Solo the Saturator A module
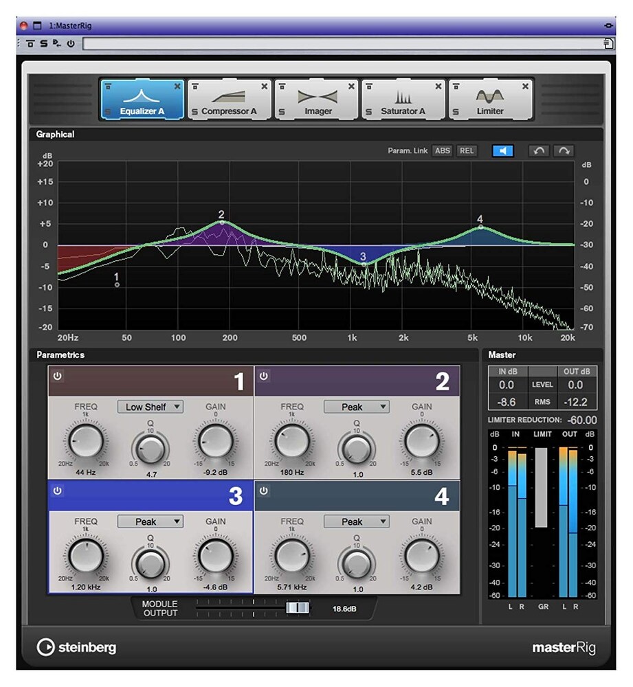Image resolution: width=633 pixels, height=687 pixels. [x=368, y=112]
